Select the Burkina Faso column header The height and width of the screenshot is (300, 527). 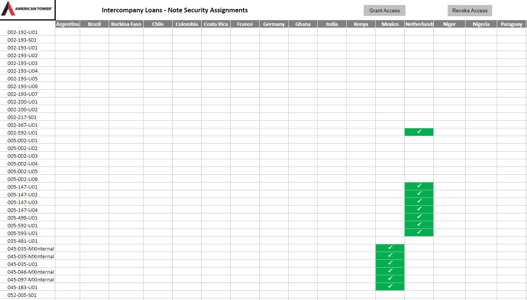(126, 24)
